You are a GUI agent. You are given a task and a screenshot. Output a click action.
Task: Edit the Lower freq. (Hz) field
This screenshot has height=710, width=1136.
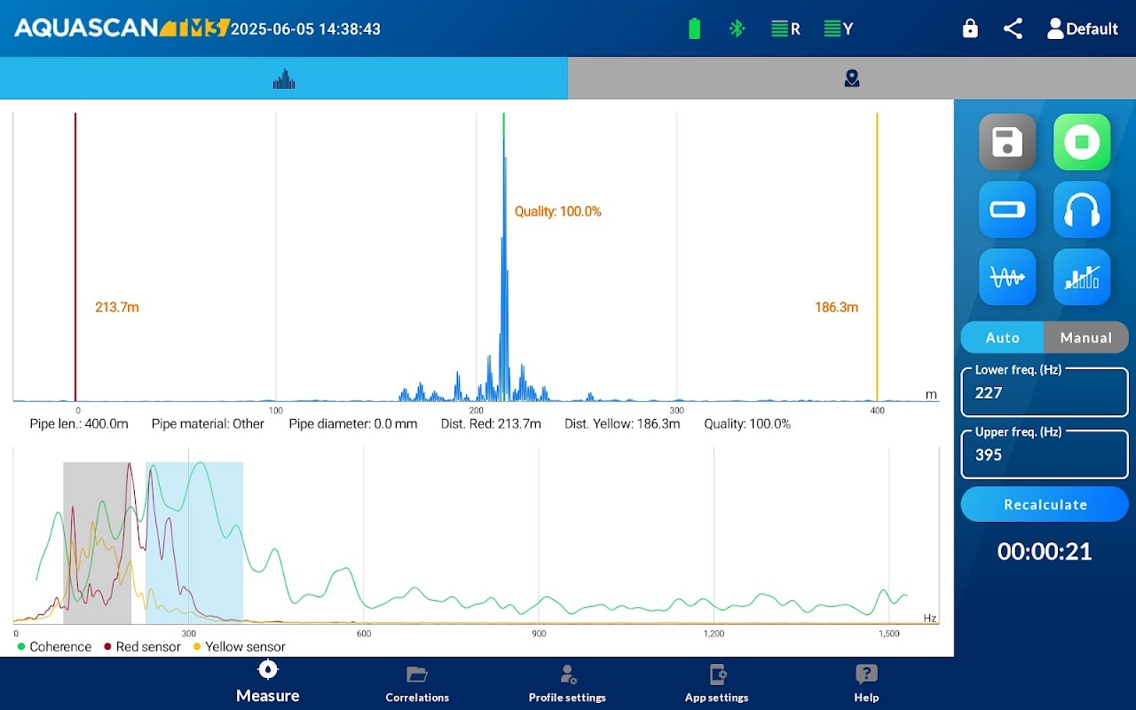1045,392
